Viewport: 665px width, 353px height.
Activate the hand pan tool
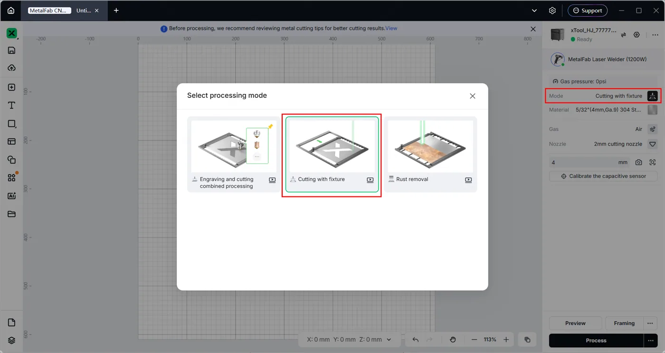pyautogui.click(x=453, y=340)
